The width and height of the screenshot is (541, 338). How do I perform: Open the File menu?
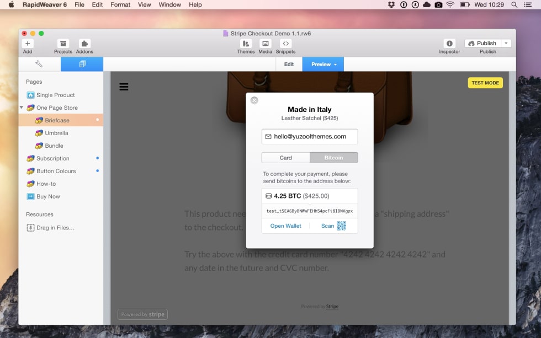pyautogui.click(x=79, y=4)
